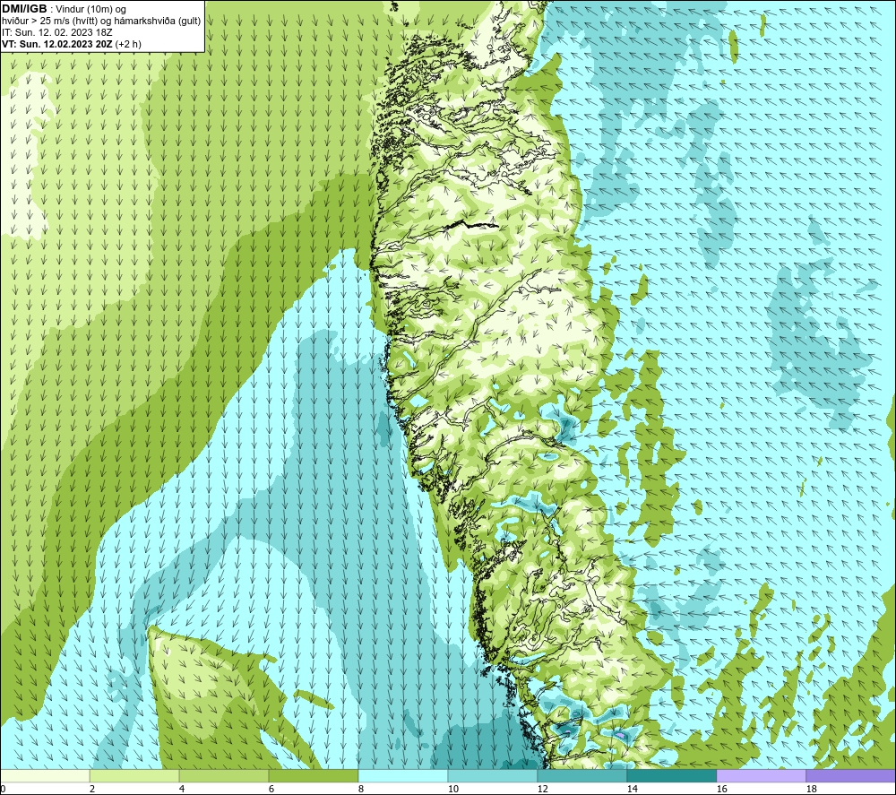Select the purple above-18 m/s scale swatch
The image size is (896, 795).
850,775
